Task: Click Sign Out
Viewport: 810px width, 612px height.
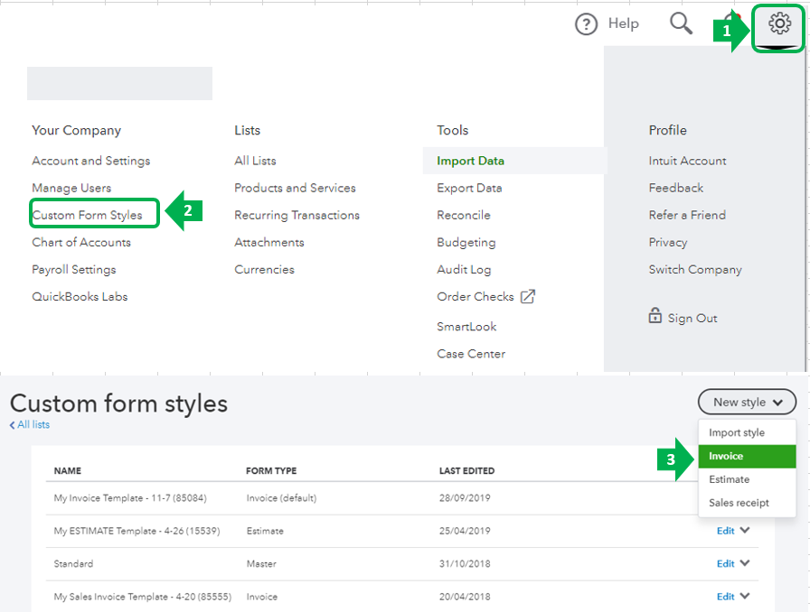Action: point(692,319)
